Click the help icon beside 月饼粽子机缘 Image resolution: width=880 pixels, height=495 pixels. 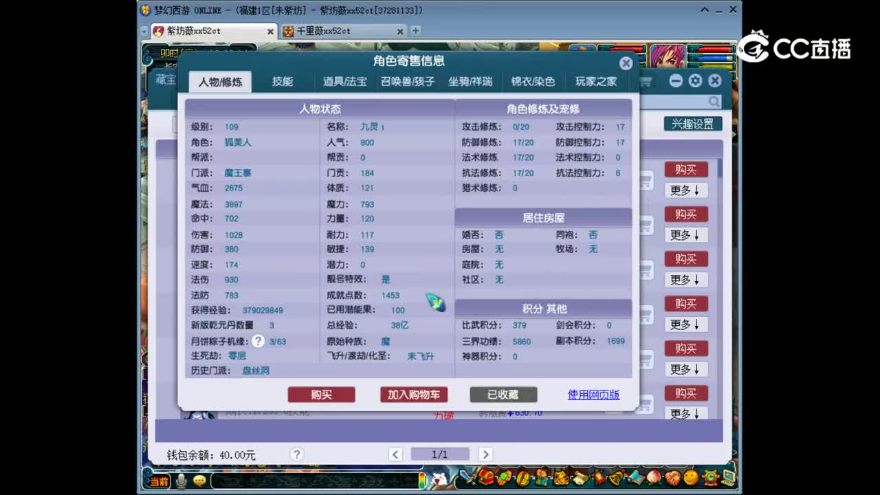[x=258, y=341]
